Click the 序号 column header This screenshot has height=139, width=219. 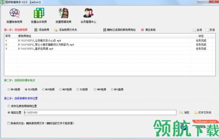coord(11,36)
